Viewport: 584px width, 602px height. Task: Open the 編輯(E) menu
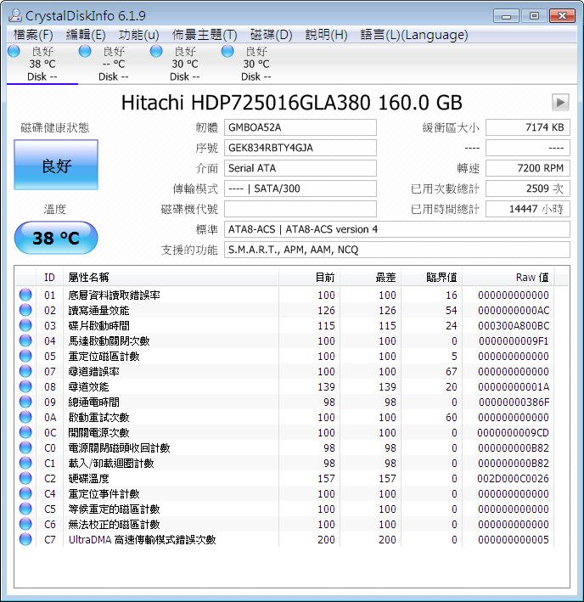point(86,35)
